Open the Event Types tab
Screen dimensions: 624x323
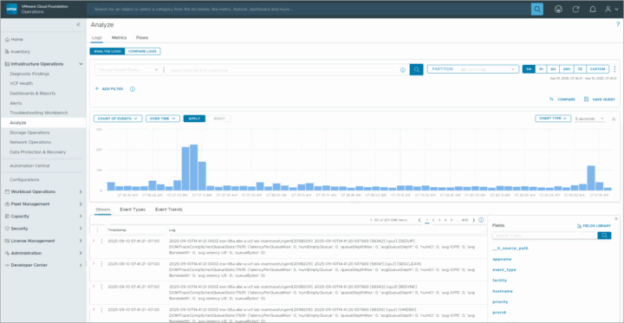click(x=133, y=210)
